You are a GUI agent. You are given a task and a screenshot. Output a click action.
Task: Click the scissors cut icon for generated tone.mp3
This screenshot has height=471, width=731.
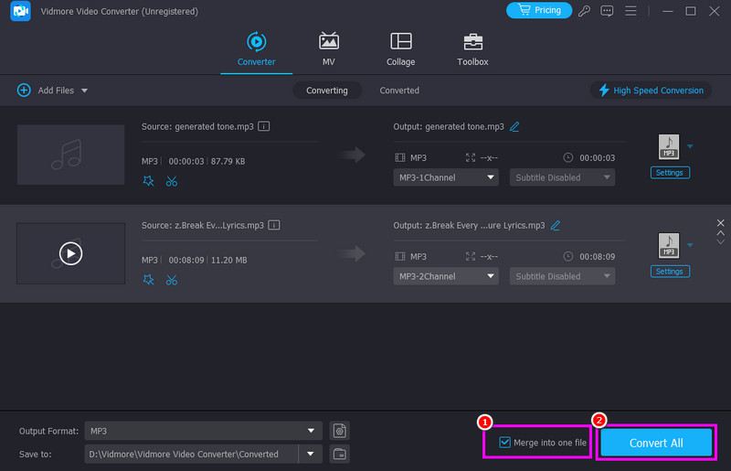[172, 181]
